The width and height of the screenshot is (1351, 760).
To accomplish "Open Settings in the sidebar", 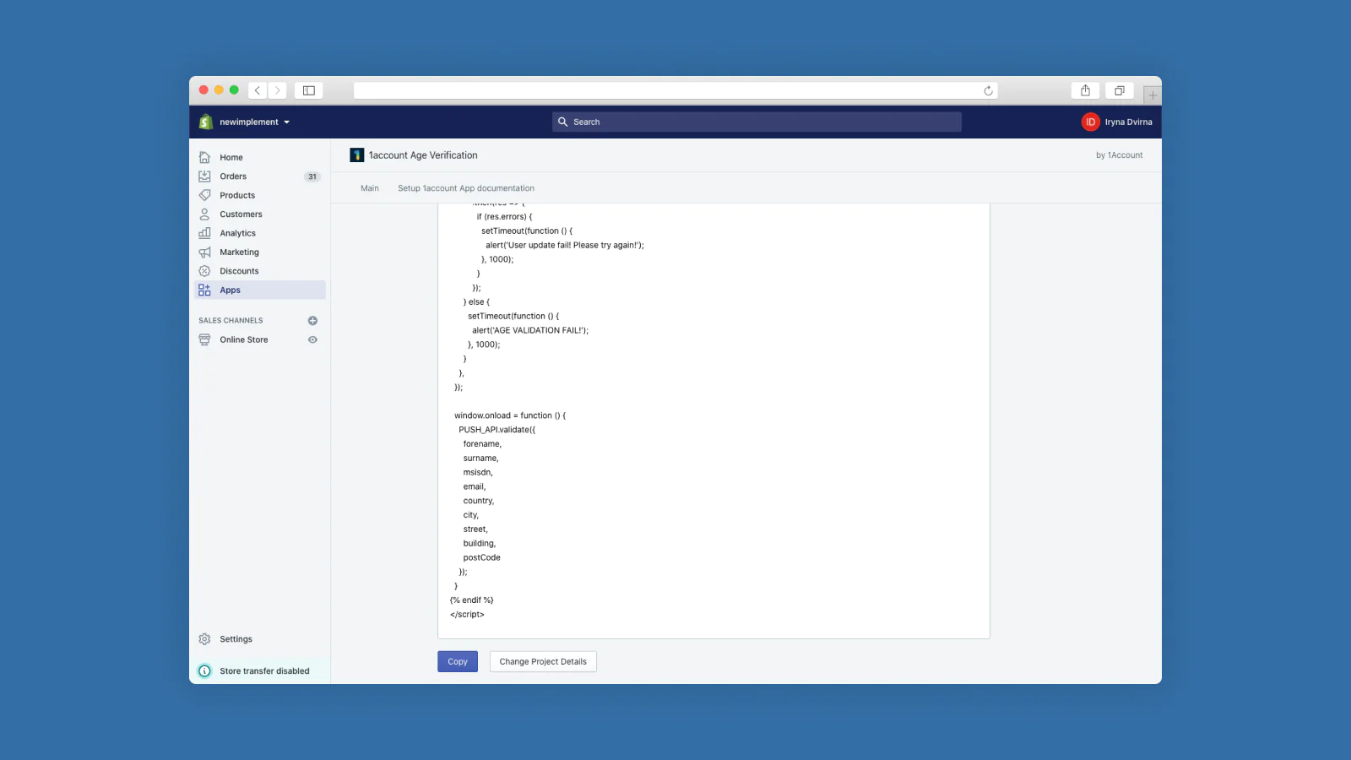I will (x=236, y=639).
